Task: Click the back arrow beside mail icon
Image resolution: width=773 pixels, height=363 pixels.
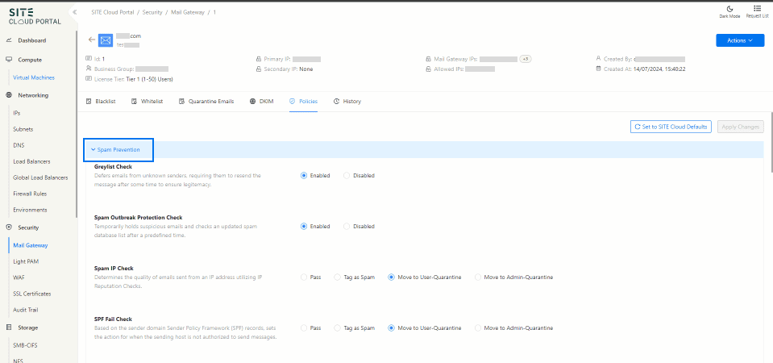Action: pos(92,40)
